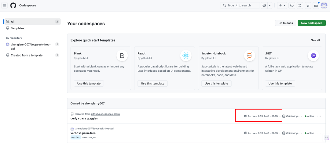The image size is (330, 144).
Task: Open the Copilot chat icon
Action: pos(264,5)
